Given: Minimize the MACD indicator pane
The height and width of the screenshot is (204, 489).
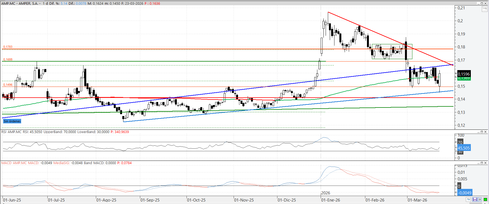Looking at the screenshot, I should (479, 163).
